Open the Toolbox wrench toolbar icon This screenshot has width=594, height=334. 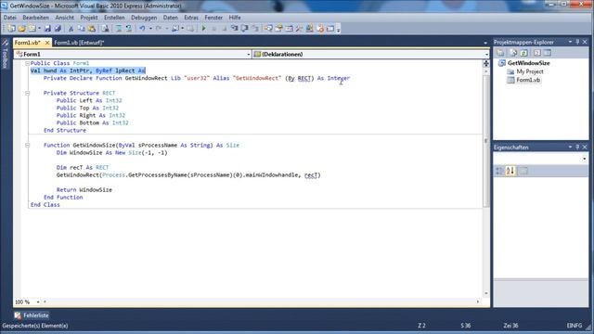click(x=299, y=29)
